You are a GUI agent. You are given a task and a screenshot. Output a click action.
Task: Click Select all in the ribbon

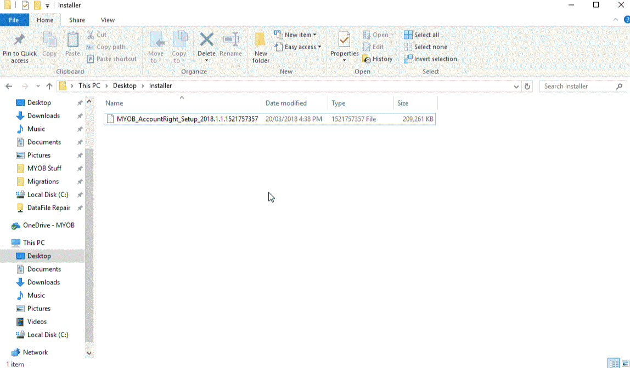421,35
